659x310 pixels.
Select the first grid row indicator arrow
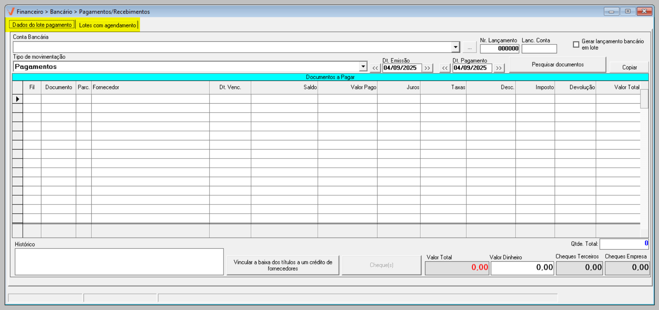17,99
